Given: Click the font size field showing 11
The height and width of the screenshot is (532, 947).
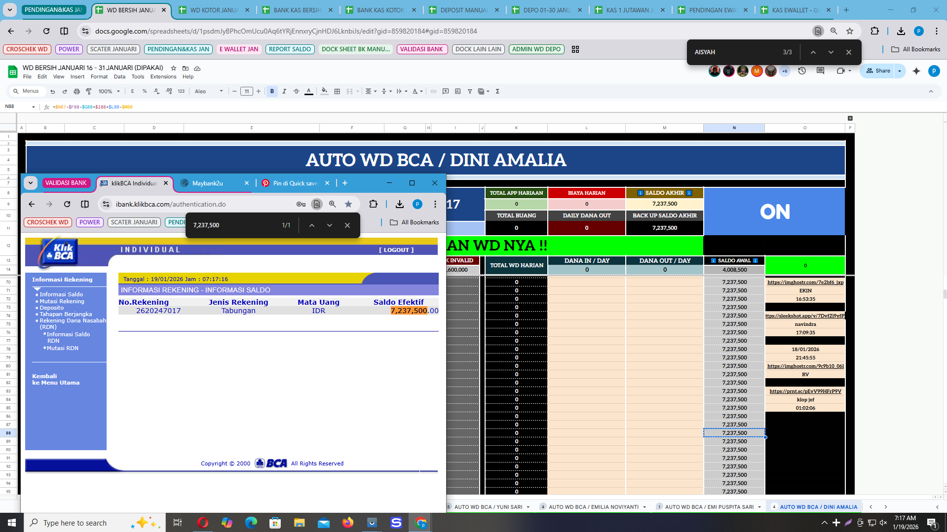Looking at the screenshot, I should pyautogui.click(x=247, y=91).
